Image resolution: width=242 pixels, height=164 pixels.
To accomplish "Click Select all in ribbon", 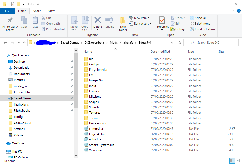I will click(198, 18).
